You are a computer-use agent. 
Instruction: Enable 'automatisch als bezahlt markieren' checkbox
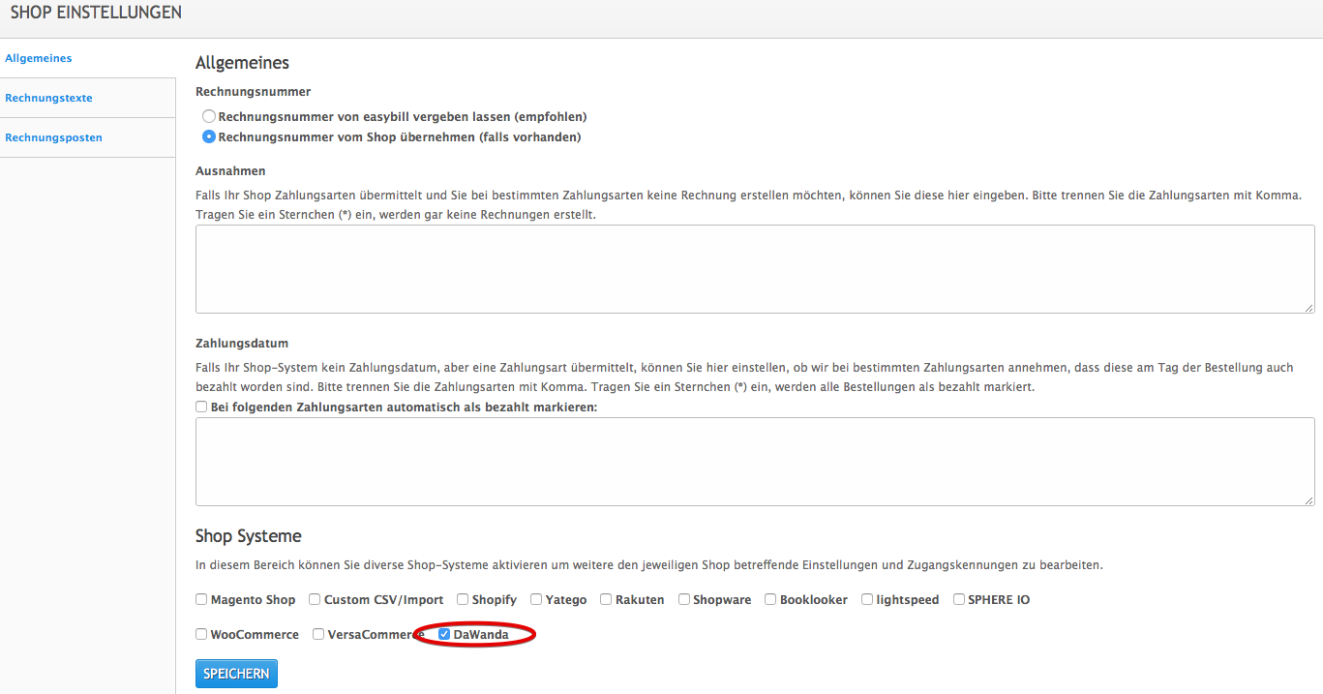click(201, 407)
